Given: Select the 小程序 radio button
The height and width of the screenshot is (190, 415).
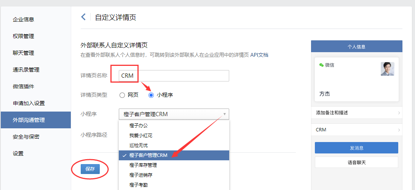Looking at the screenshot, I should pyautogui.click(x=151, y=95).
